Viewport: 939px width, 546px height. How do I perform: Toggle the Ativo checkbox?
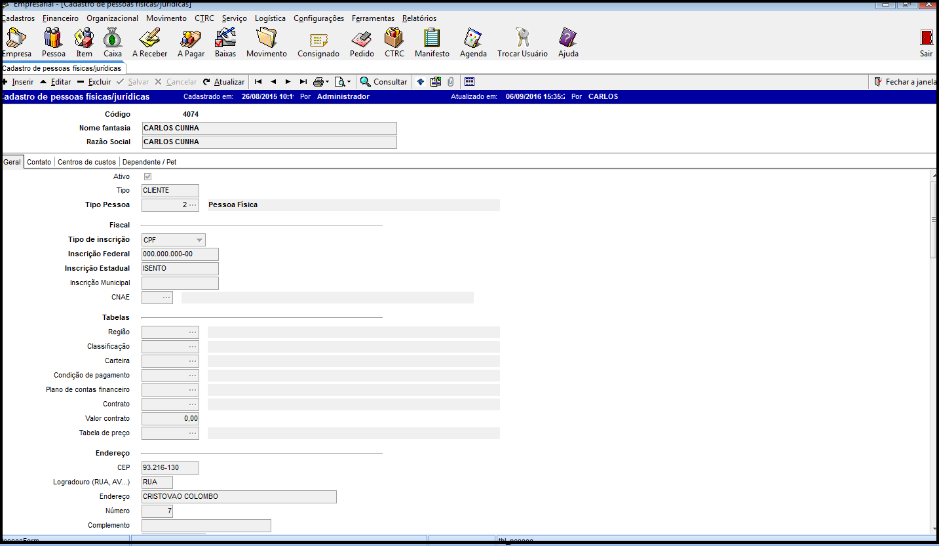click(x=147, y=177)
